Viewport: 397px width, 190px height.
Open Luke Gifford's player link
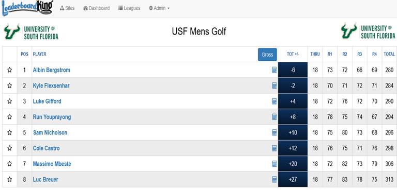[47, 101]
